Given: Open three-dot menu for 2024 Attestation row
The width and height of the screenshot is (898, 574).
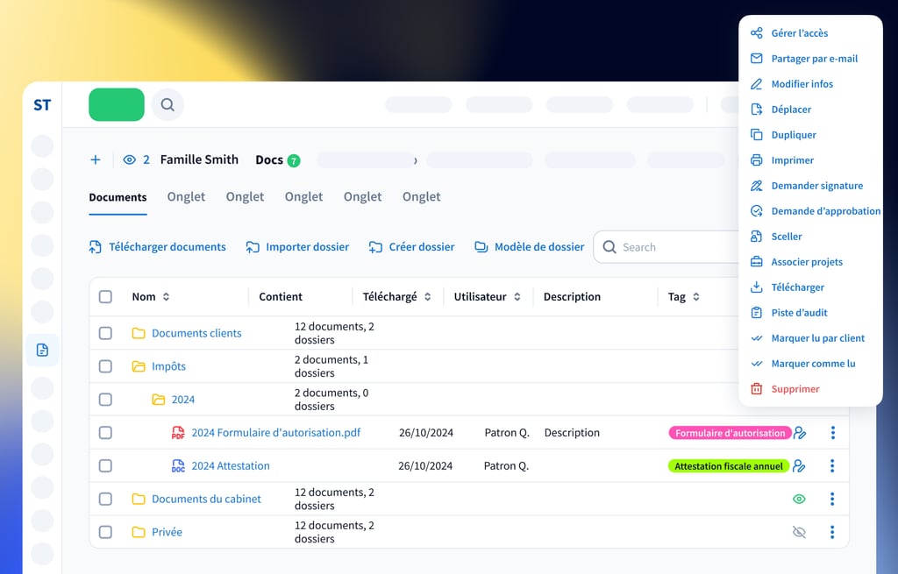Looking at the screenshot, I should 832,466.
